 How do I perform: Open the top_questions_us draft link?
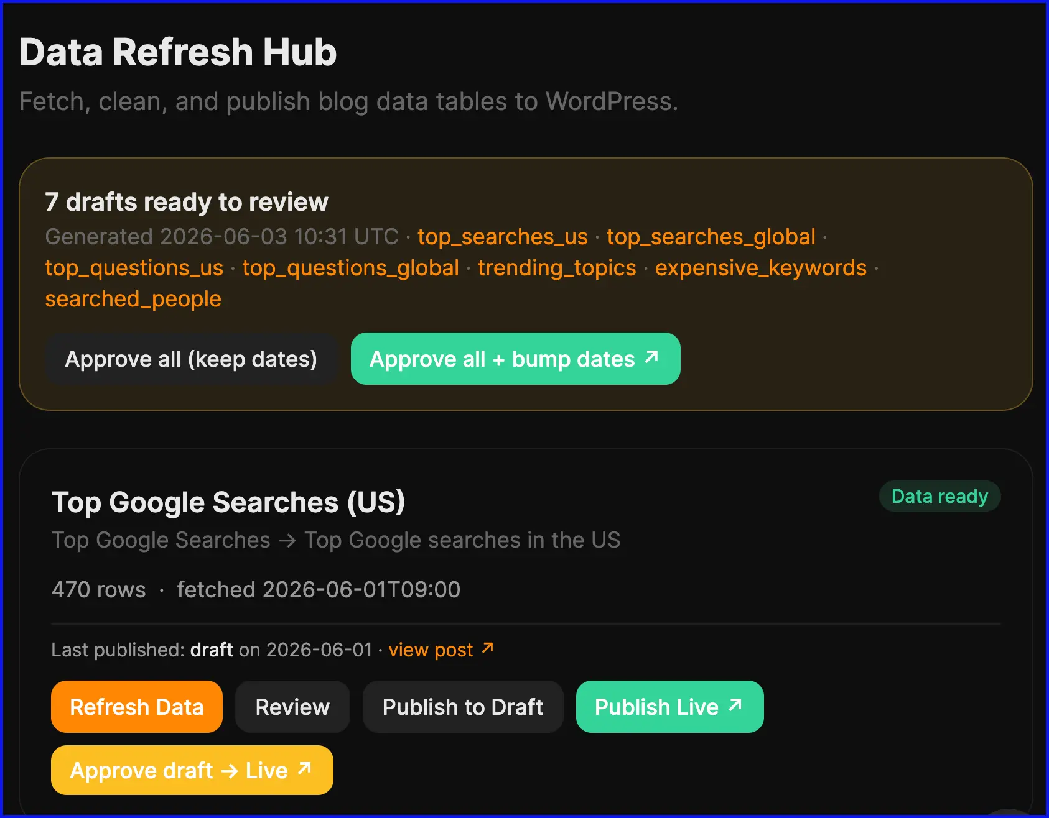tap(134, 268)
